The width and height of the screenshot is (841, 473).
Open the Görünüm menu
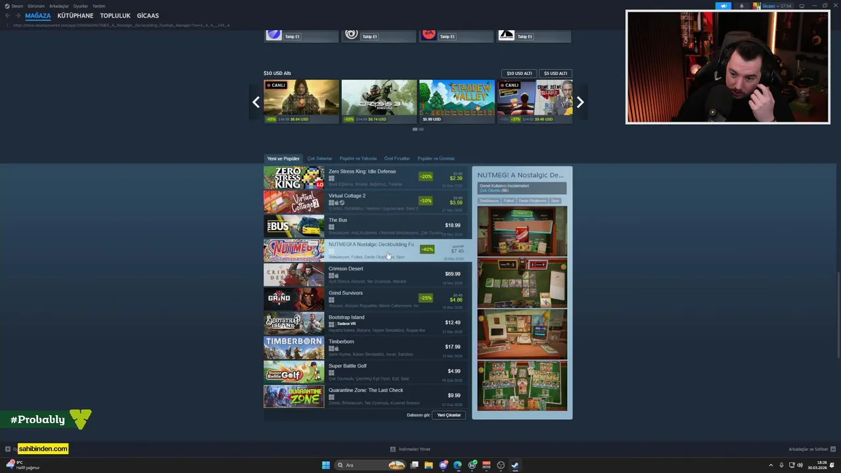pyautogui.click(x=36, y=6)
